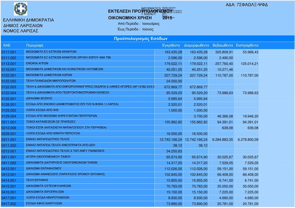Image resolution: width=295 pixels, height=208 pixels.
Task: Click the Βεβαιωθέντα column header
Action: coord(222,45)
